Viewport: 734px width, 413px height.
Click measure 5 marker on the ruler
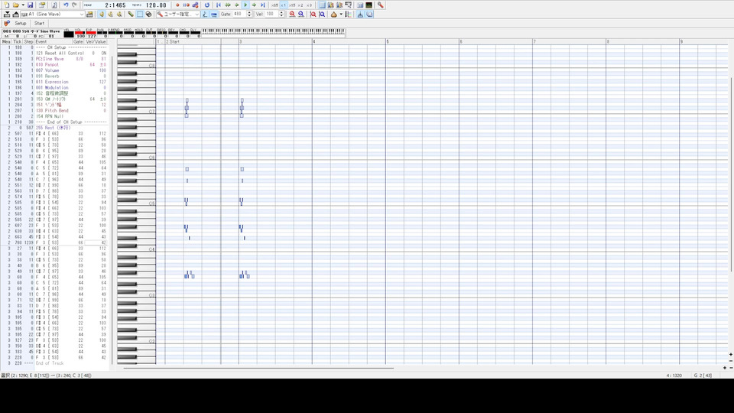(x=387, y=41)
